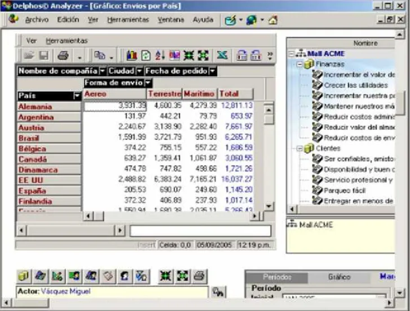Click the mail icon in main toolbar
Image resolution: width=410 pixels, height=311 pixels.
coord(231,20)
